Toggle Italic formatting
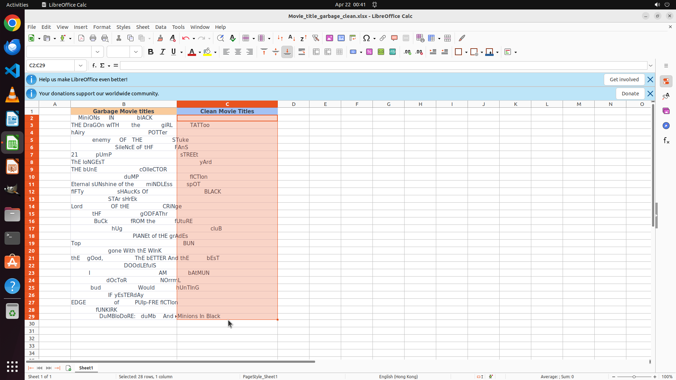676x380 pixels. coord(162,52)
